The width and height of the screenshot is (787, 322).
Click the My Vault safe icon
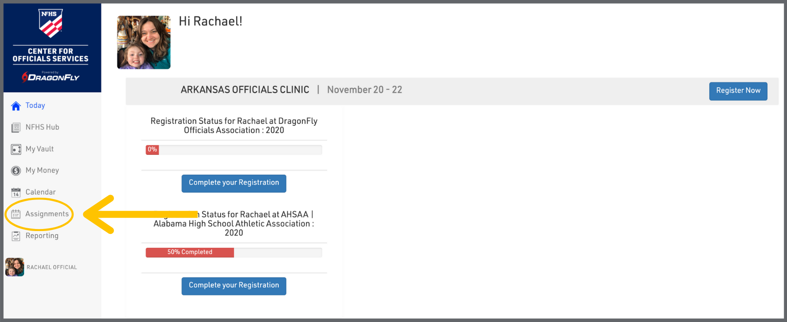pyautogui.click(x=16, y=150)
